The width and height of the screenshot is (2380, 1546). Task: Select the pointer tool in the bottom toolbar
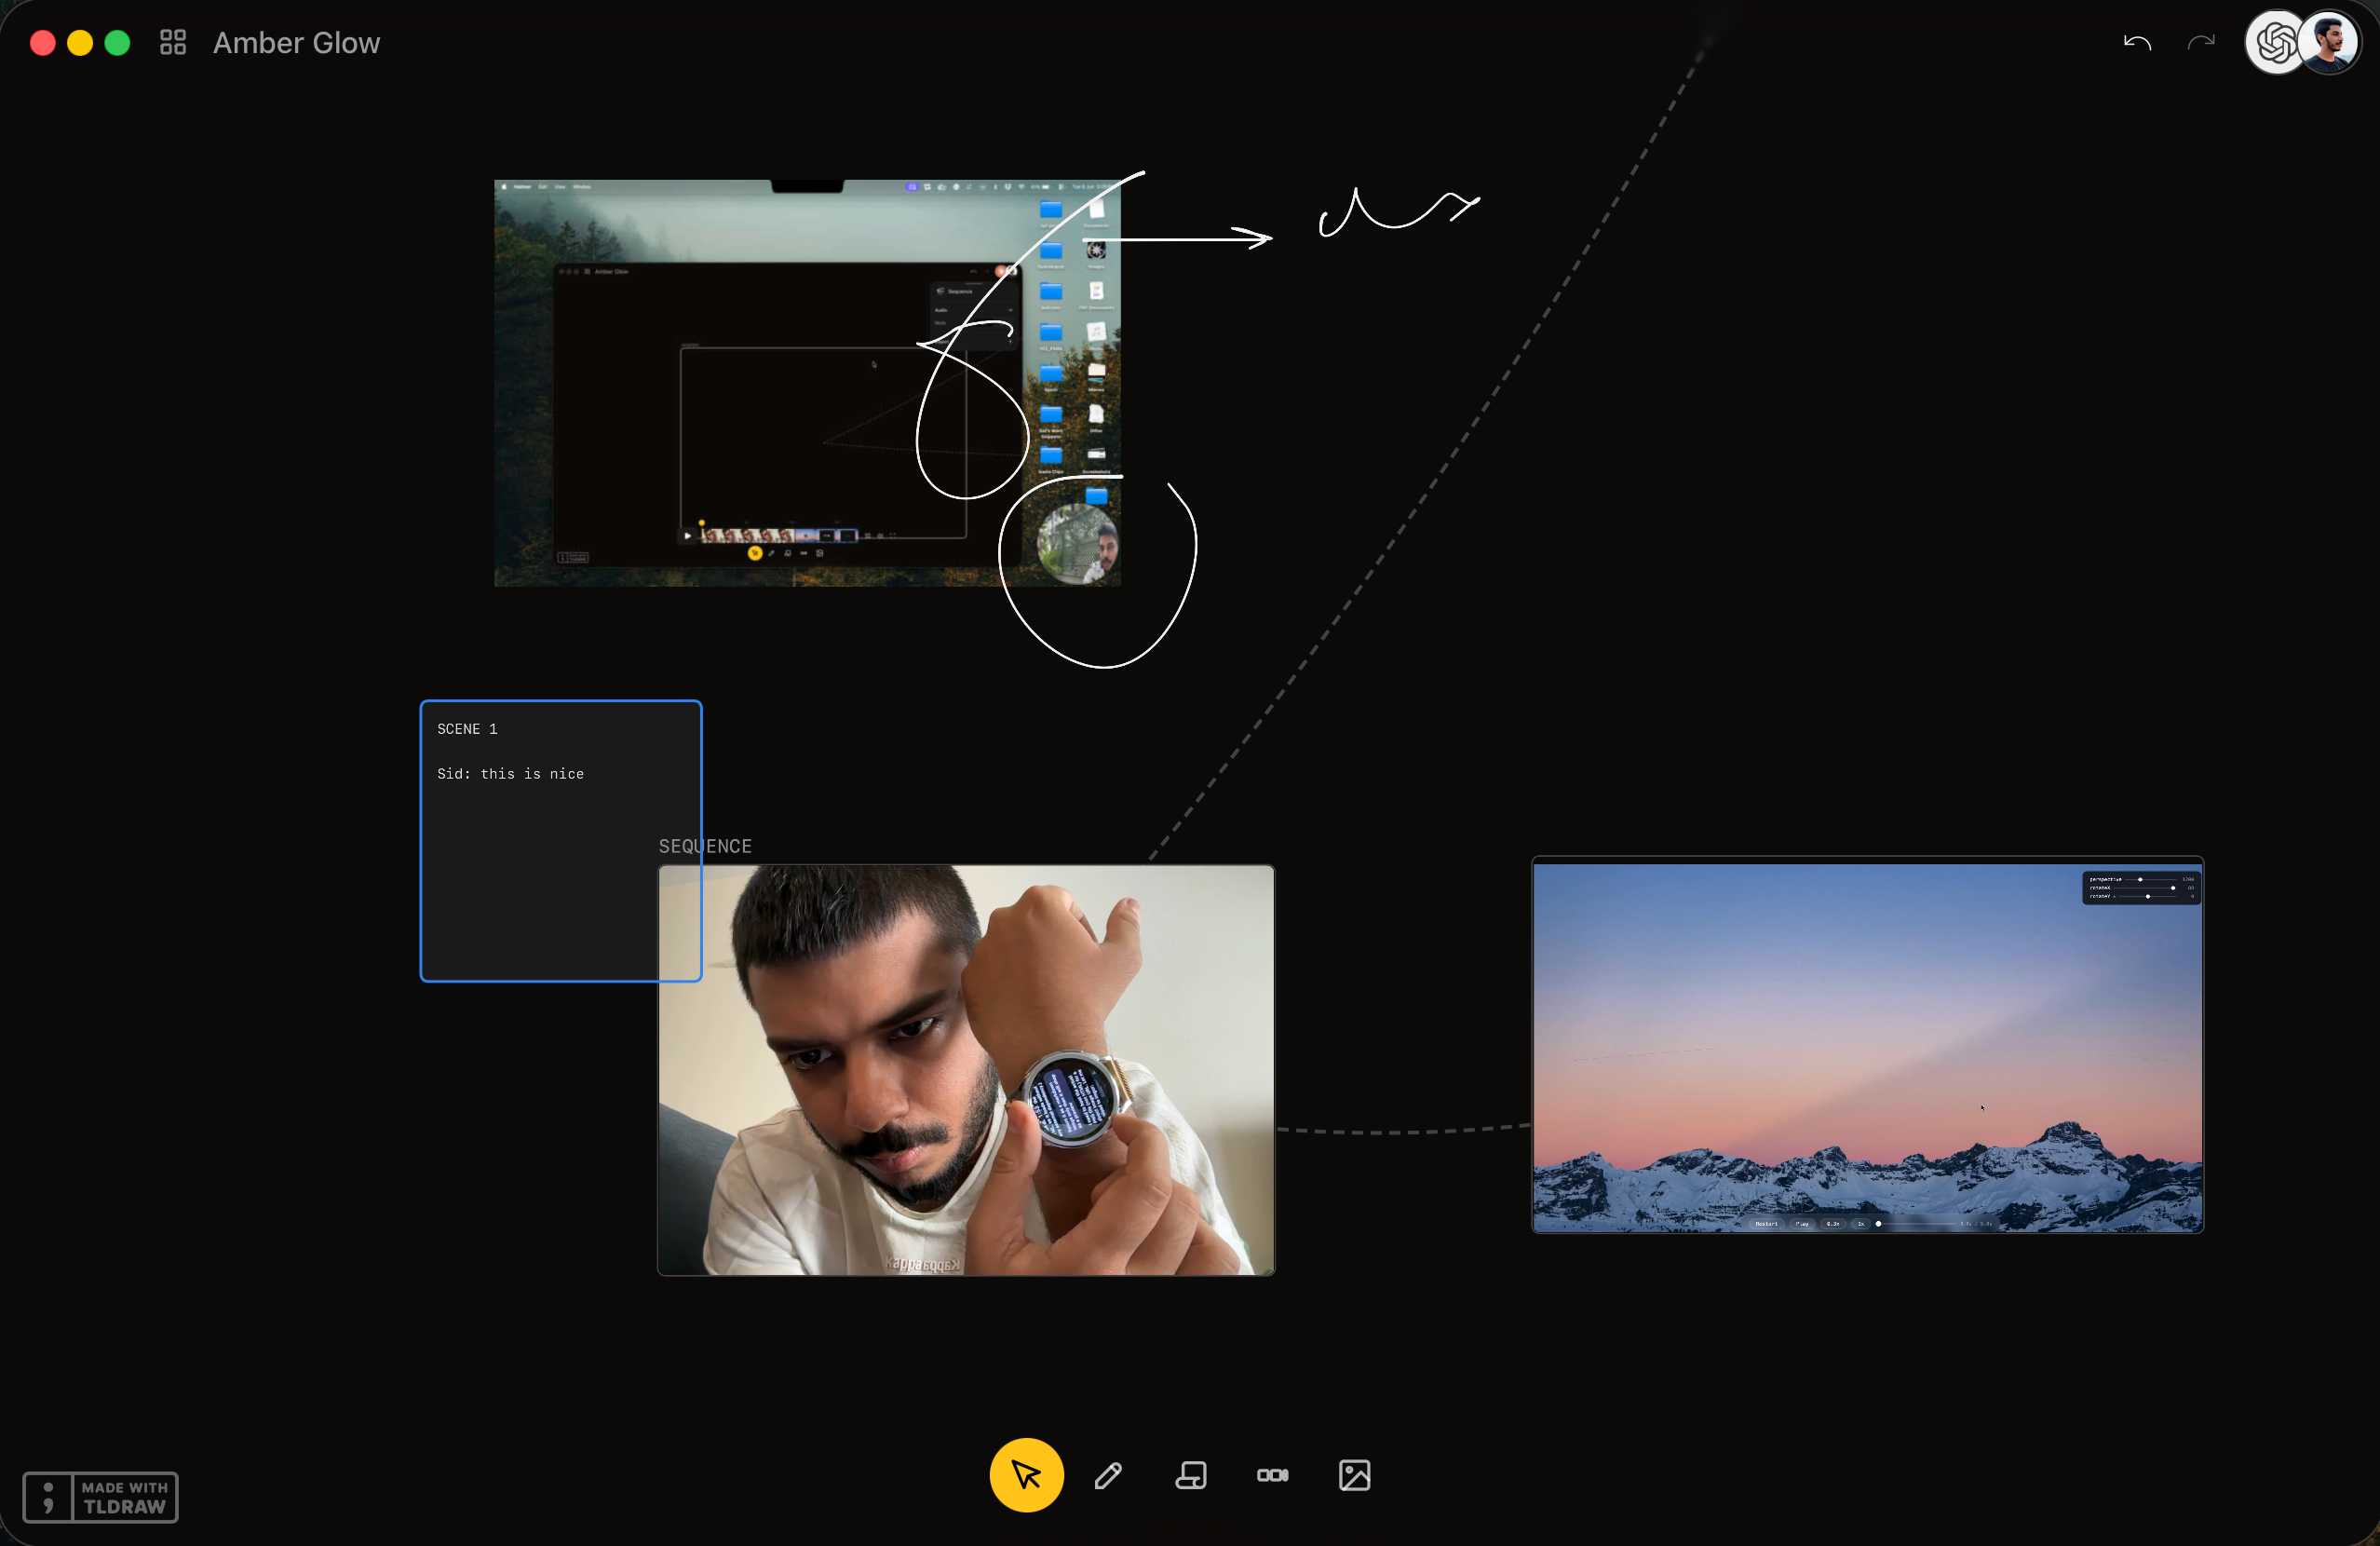pyautogui.click(x=1026, y=1475)
